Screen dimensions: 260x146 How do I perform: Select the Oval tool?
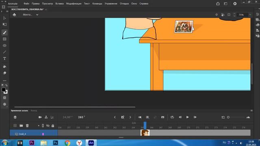point(4,45)
